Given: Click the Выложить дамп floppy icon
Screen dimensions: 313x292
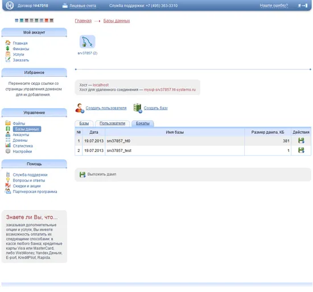Looking at the screenshot, I should [x=83, y=175].
